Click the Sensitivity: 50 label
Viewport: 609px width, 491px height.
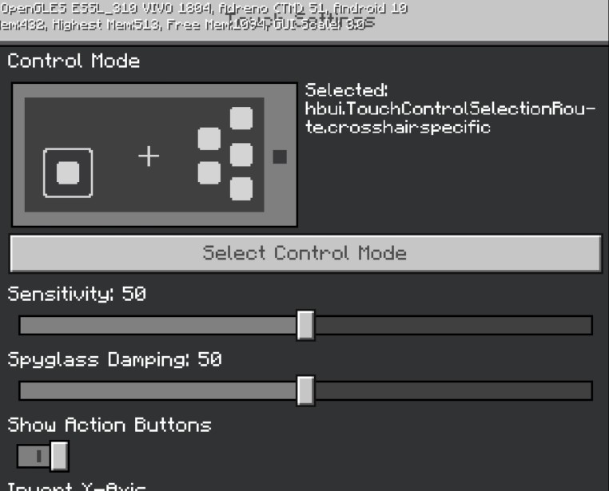click(x=77, y=294)
